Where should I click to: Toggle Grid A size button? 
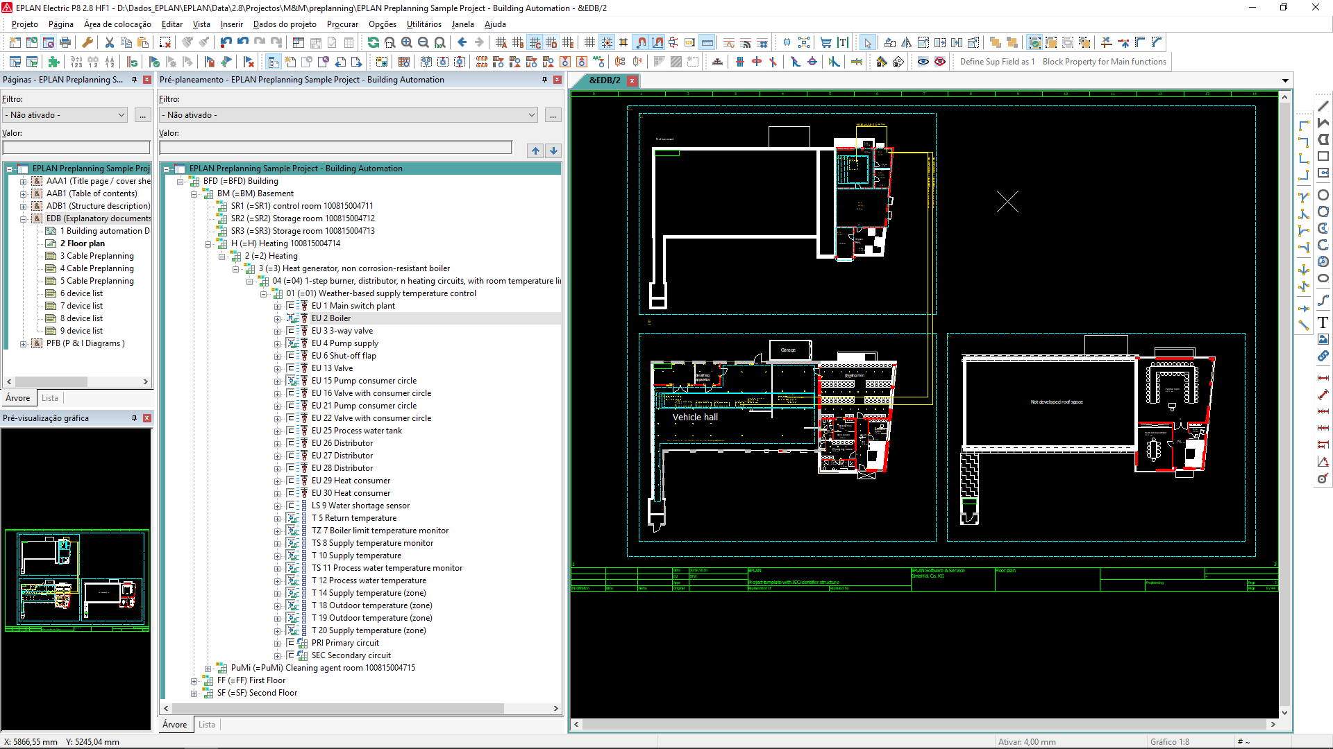point(501,42)
